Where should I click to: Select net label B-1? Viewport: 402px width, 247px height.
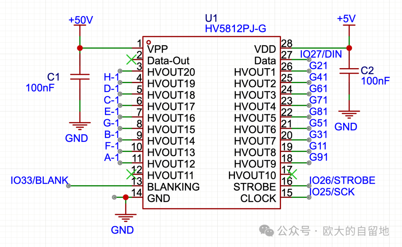click(x=112, y=134)
